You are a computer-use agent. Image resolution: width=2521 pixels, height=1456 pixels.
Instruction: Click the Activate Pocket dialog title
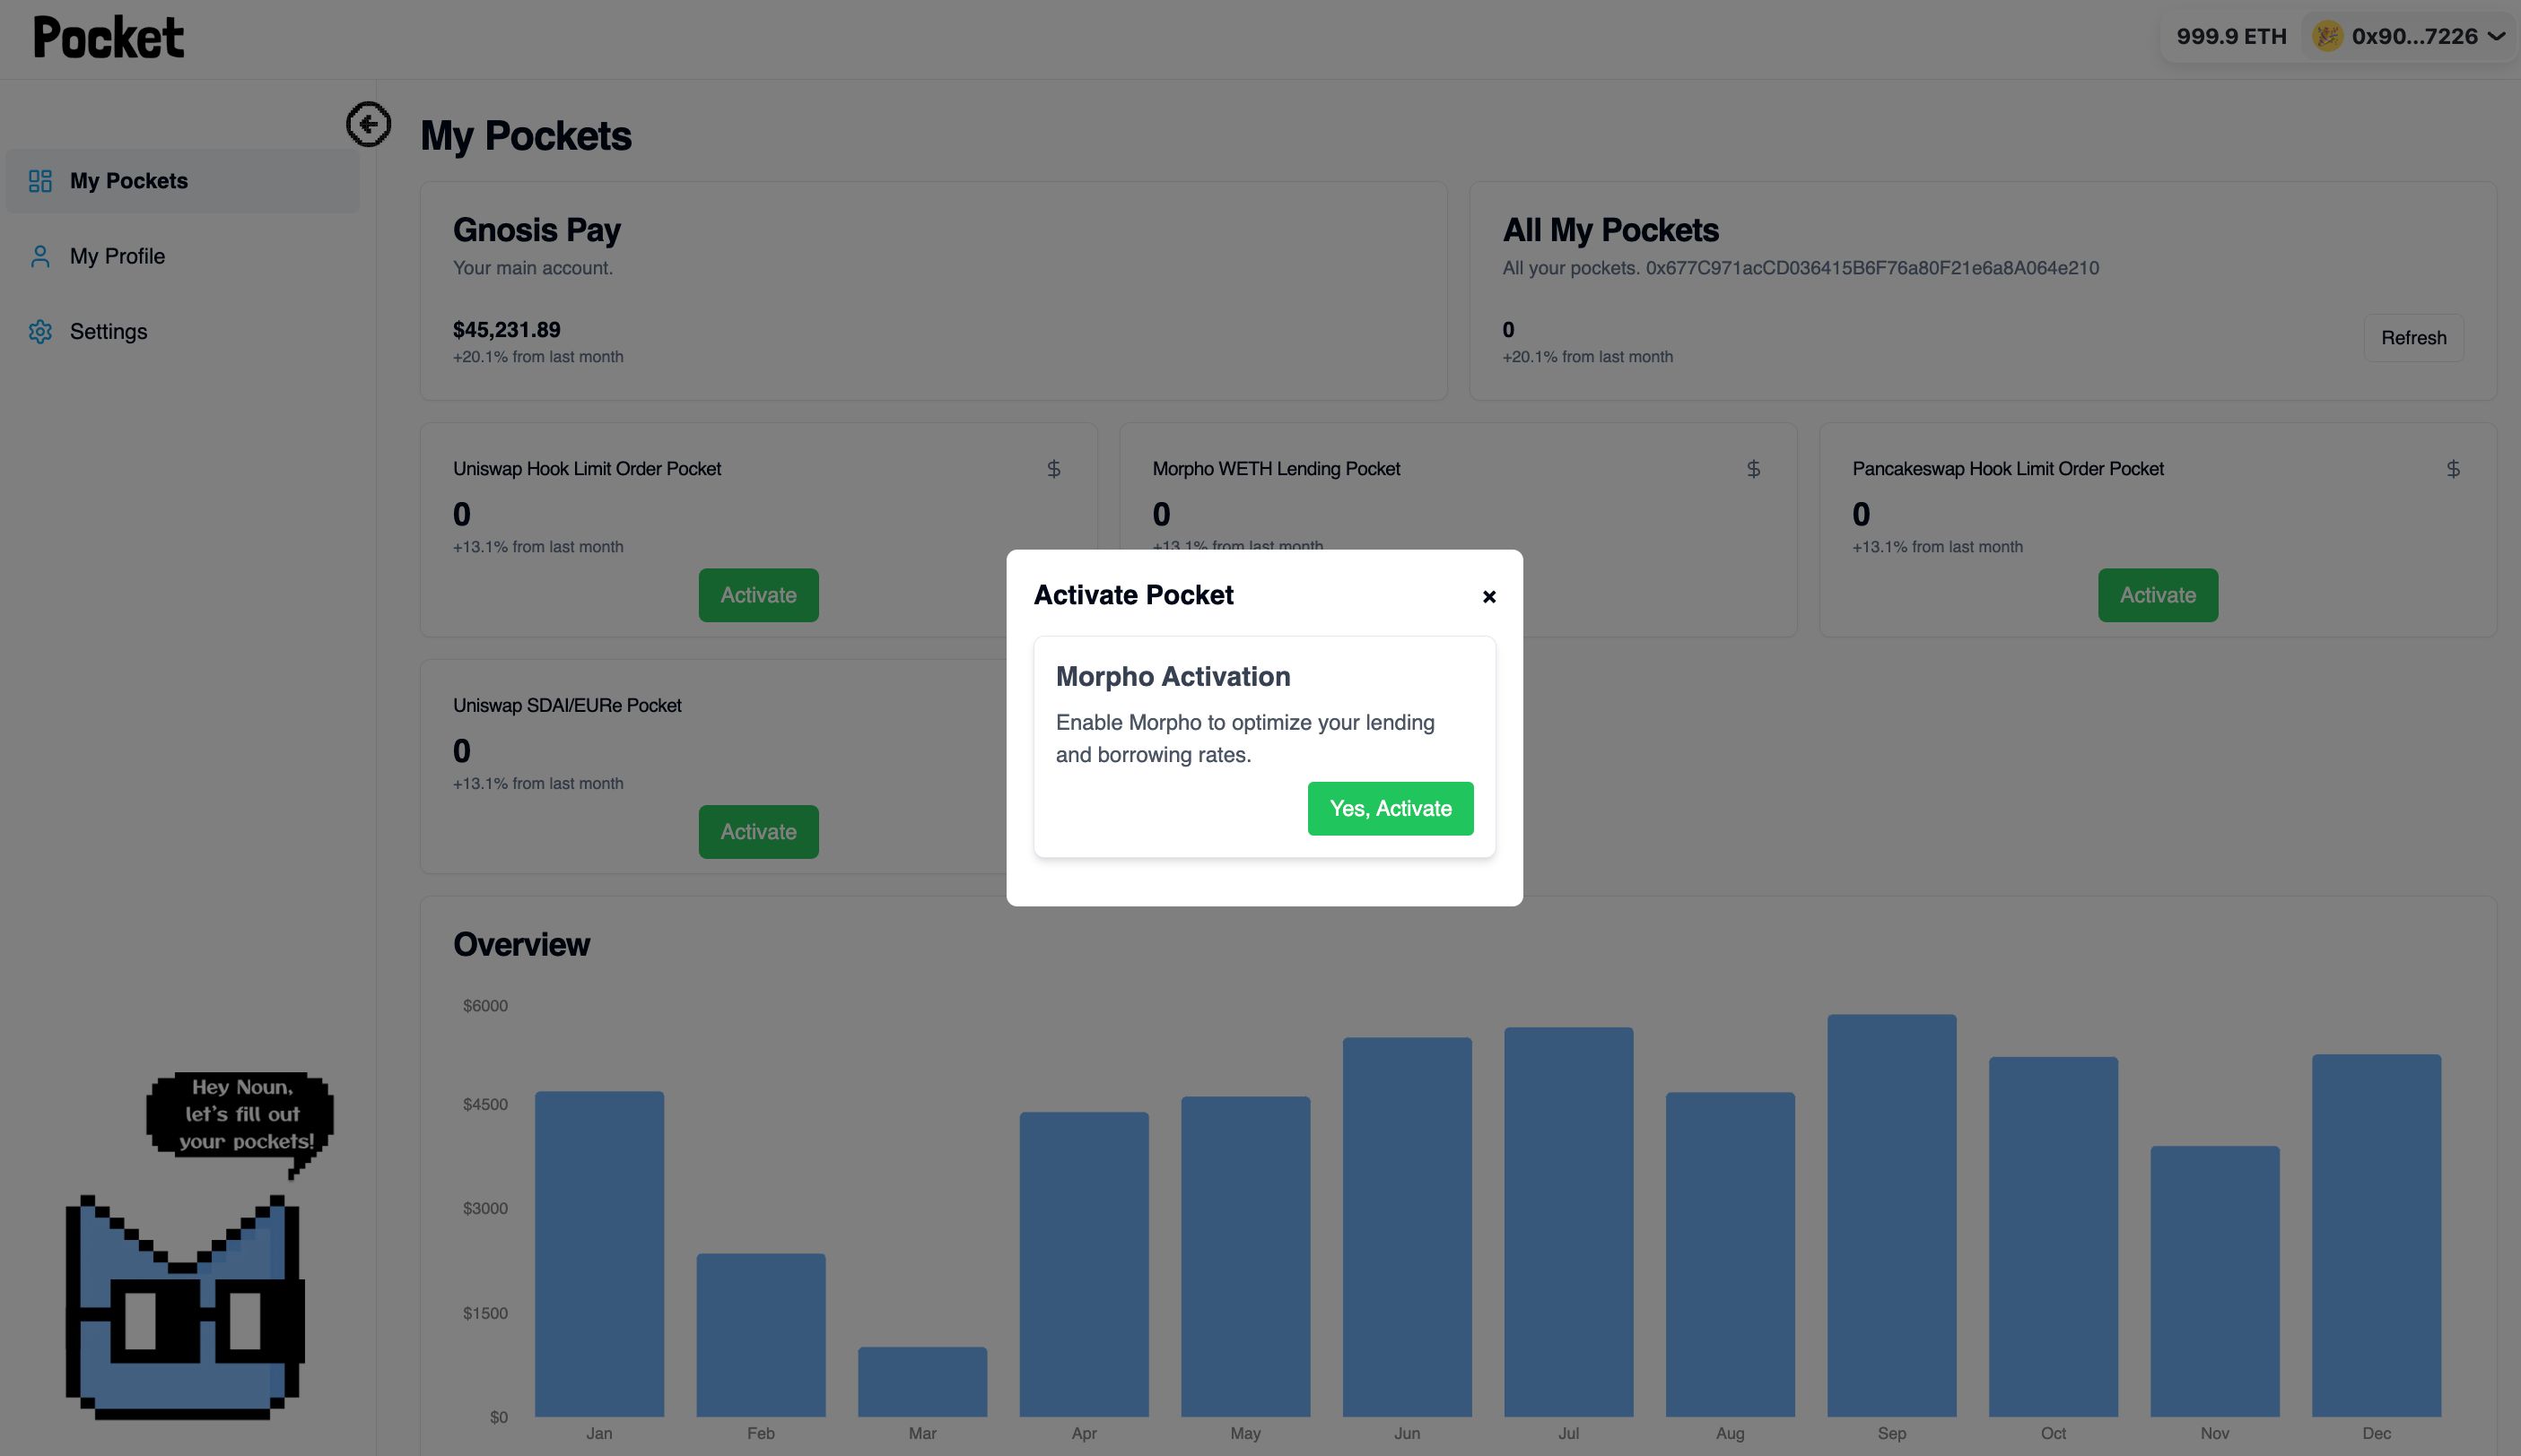(1132, 595)
